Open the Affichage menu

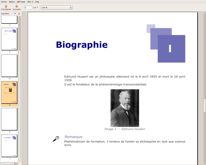[21, 2]
